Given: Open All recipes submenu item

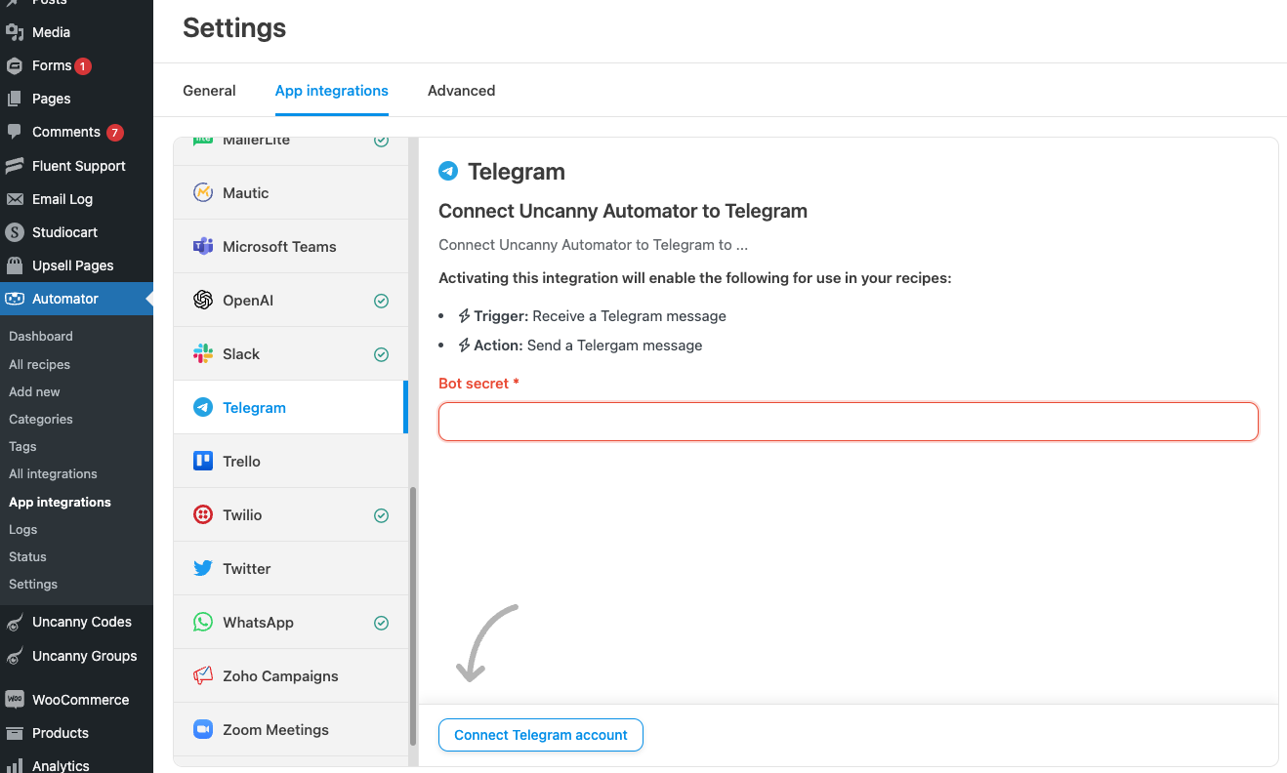Looking at the screenshot, I should (x=39, y=364).
